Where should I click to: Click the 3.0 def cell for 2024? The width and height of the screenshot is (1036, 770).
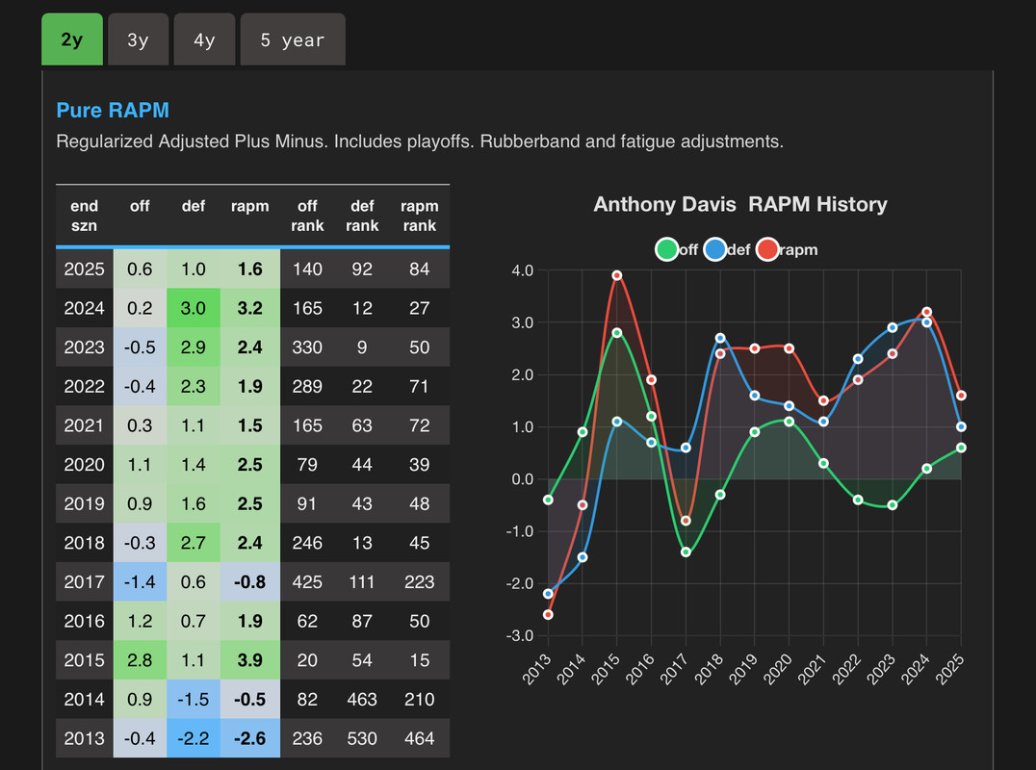click(193, 308)
